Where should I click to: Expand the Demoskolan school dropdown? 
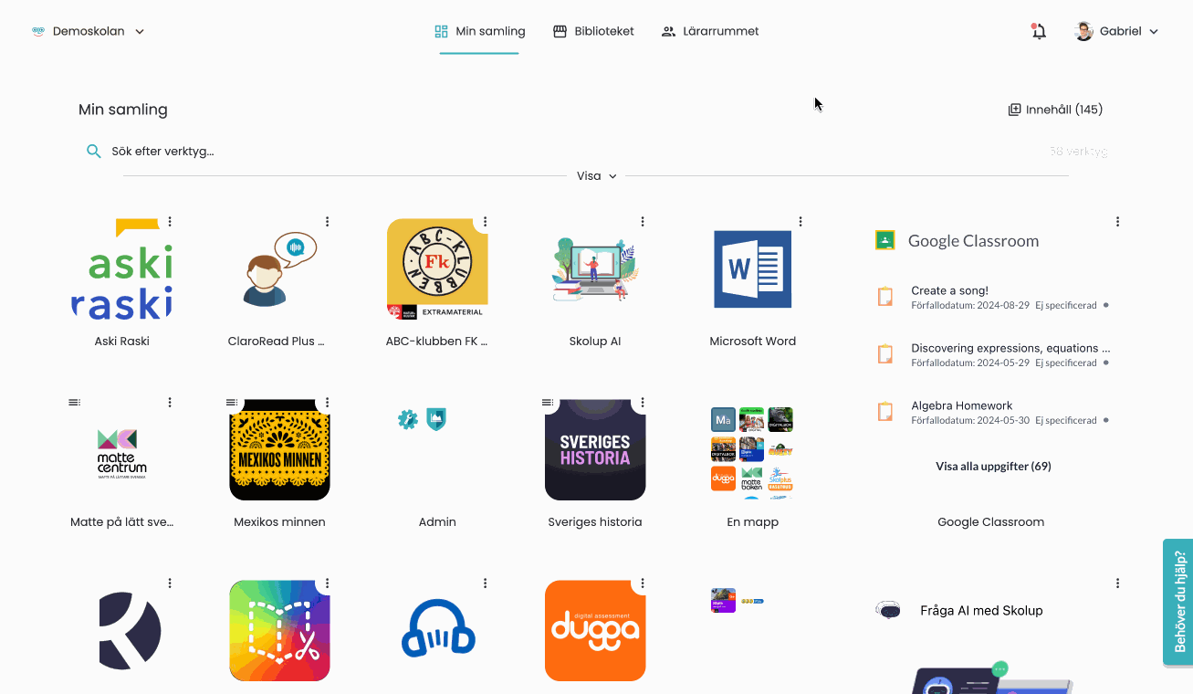(88, 31)
